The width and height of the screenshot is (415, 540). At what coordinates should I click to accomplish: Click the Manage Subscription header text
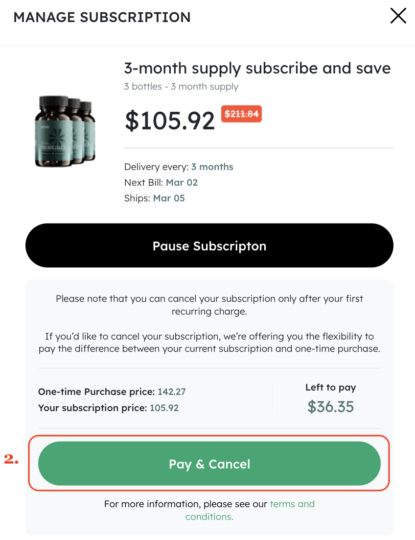102,17
